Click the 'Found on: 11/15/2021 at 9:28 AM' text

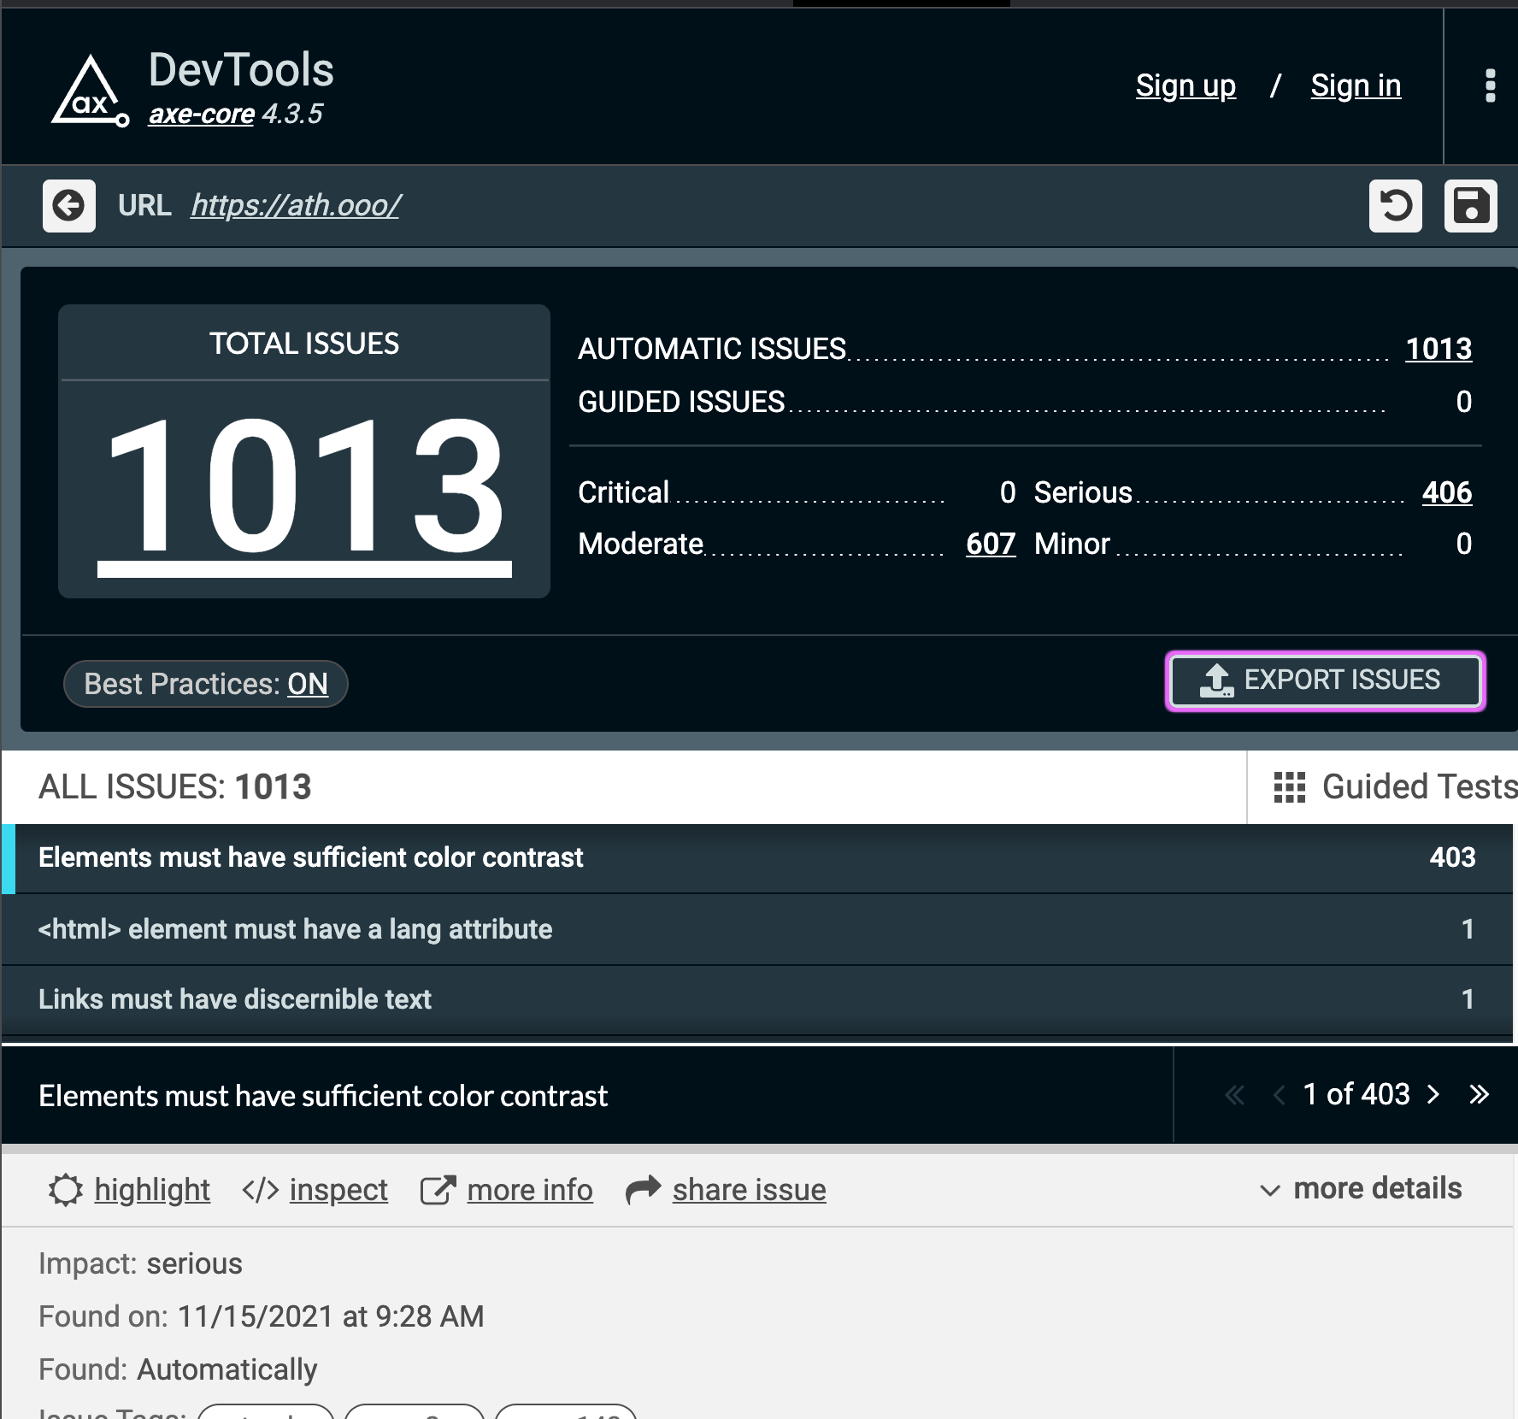click(x=262, y=1316)
